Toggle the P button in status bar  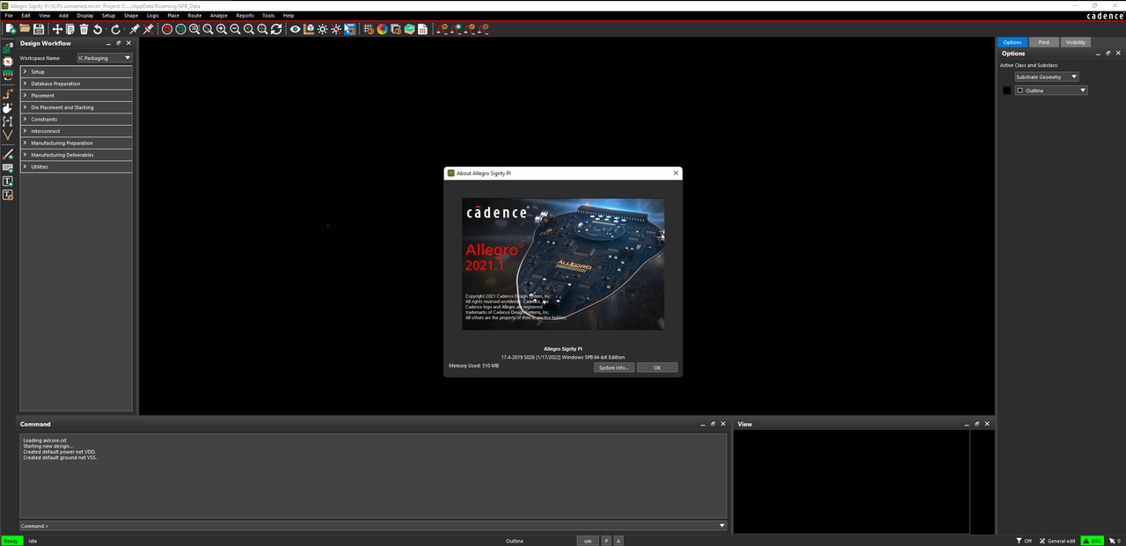click(x=606, y=541)
